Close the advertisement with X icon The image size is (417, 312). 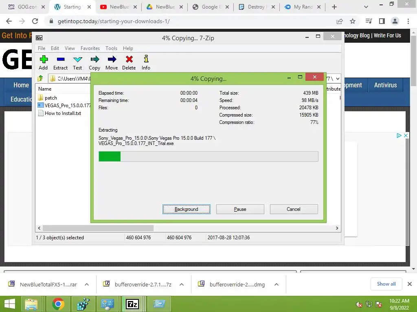(406, 136)
